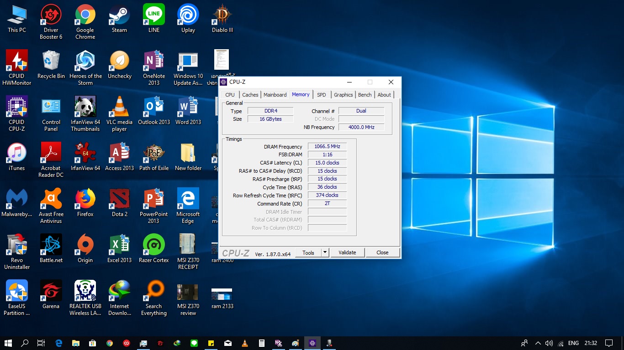Show hidden system tray icons
The image size is (624, 350).
(x=538, y=343)
